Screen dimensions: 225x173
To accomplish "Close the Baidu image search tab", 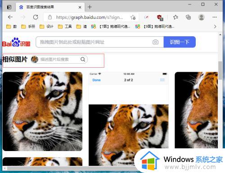I will 80,7.
